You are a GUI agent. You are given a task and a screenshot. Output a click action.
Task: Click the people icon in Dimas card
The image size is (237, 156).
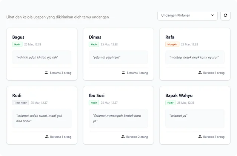coord(123,73)
